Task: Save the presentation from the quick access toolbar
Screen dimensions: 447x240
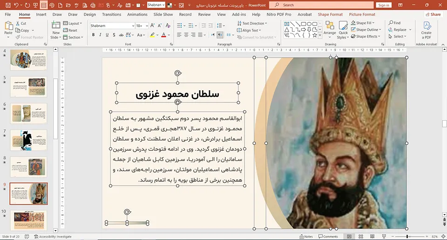Action: [8, 5]
